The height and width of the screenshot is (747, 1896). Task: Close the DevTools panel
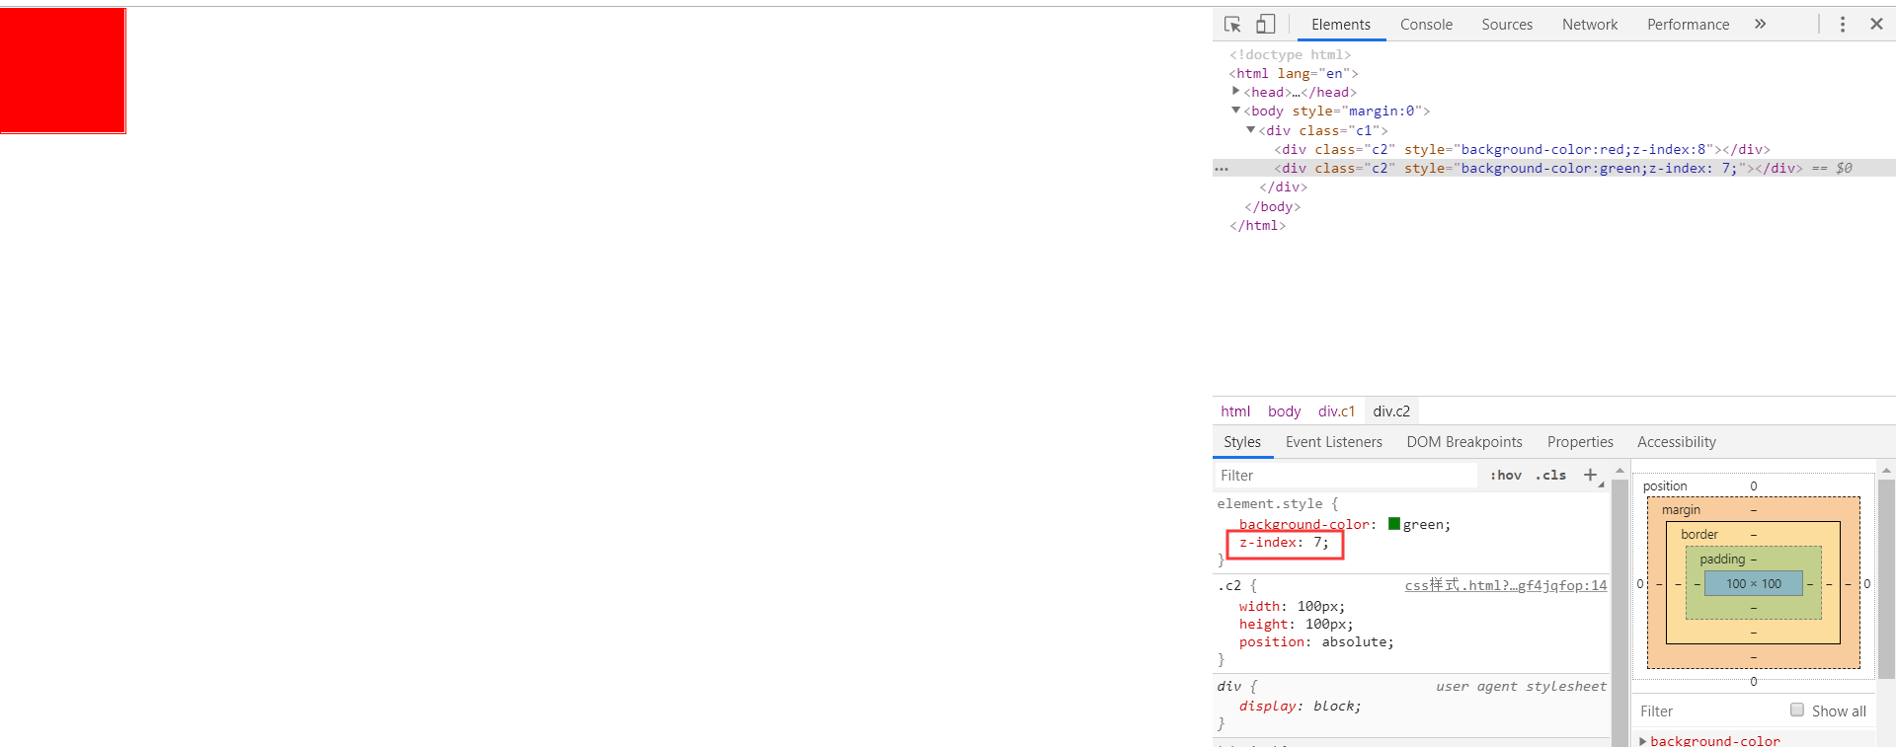tap(1876, 24)
